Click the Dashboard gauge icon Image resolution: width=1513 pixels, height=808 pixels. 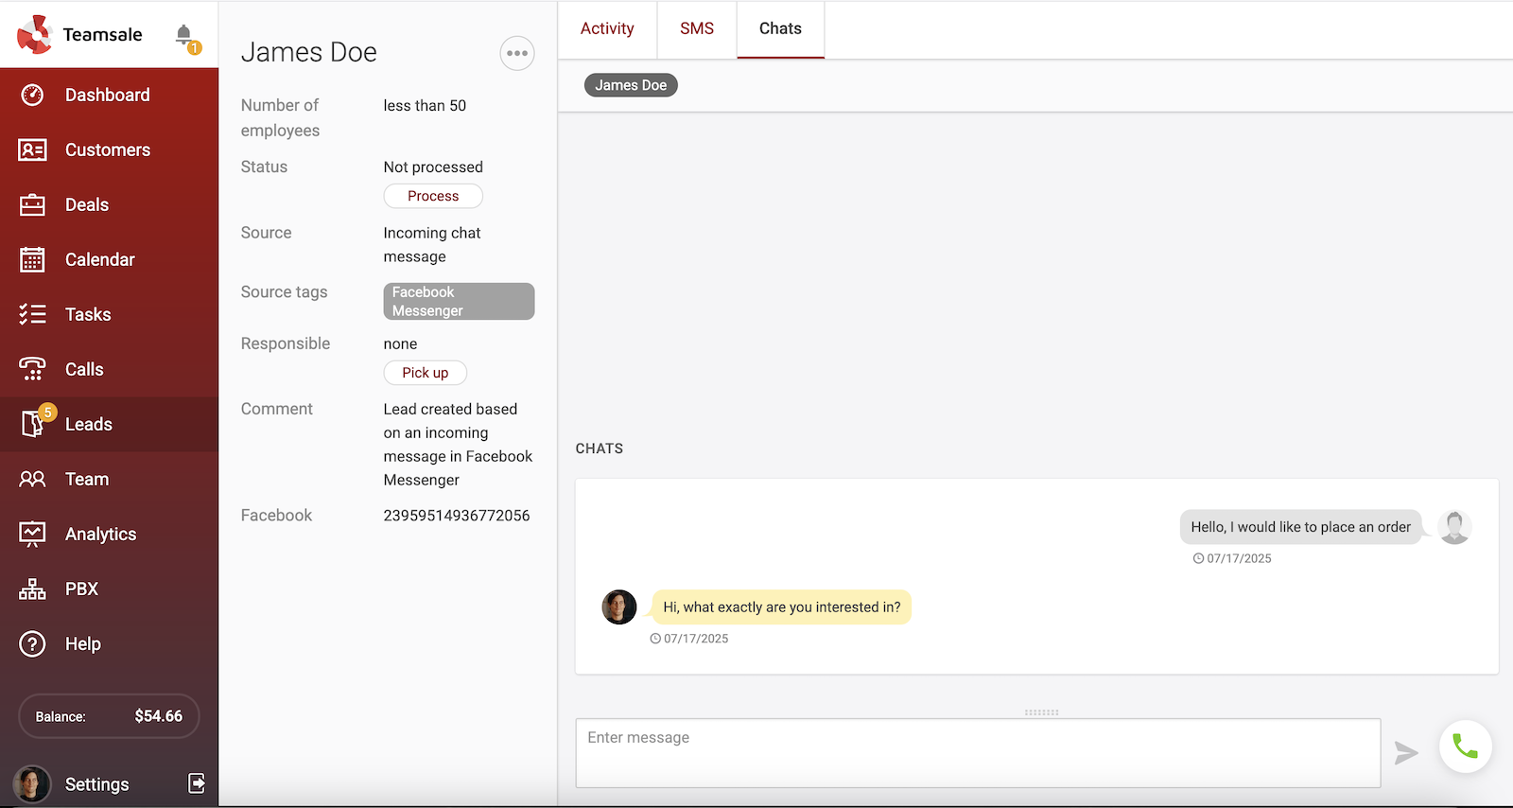pos(32,95)
